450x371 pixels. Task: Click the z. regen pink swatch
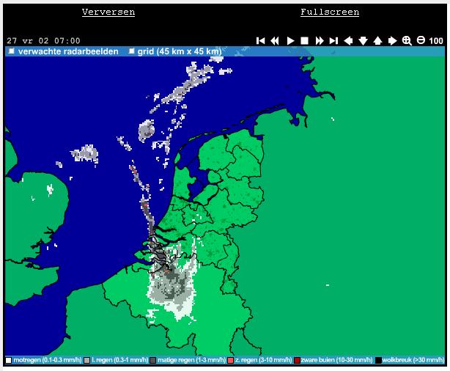pyautogui.click(x=230, y=360)
